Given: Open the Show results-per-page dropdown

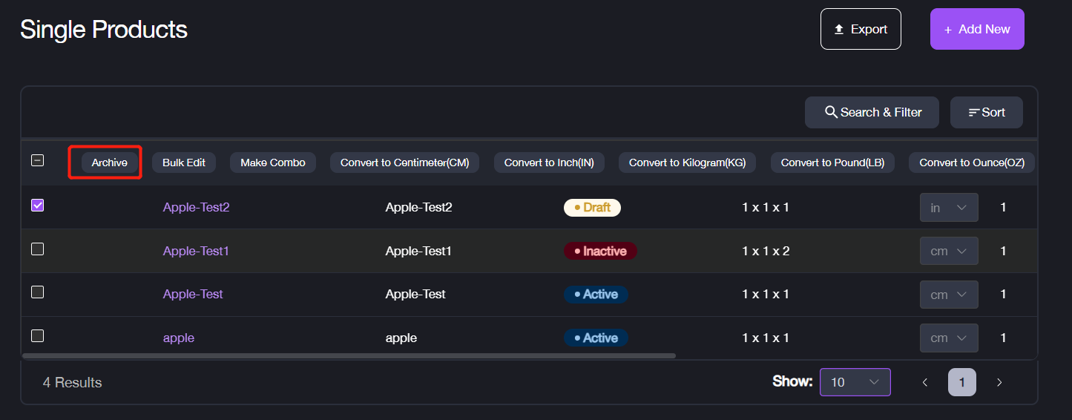Looking at the screenshot, I should (855, 382).
